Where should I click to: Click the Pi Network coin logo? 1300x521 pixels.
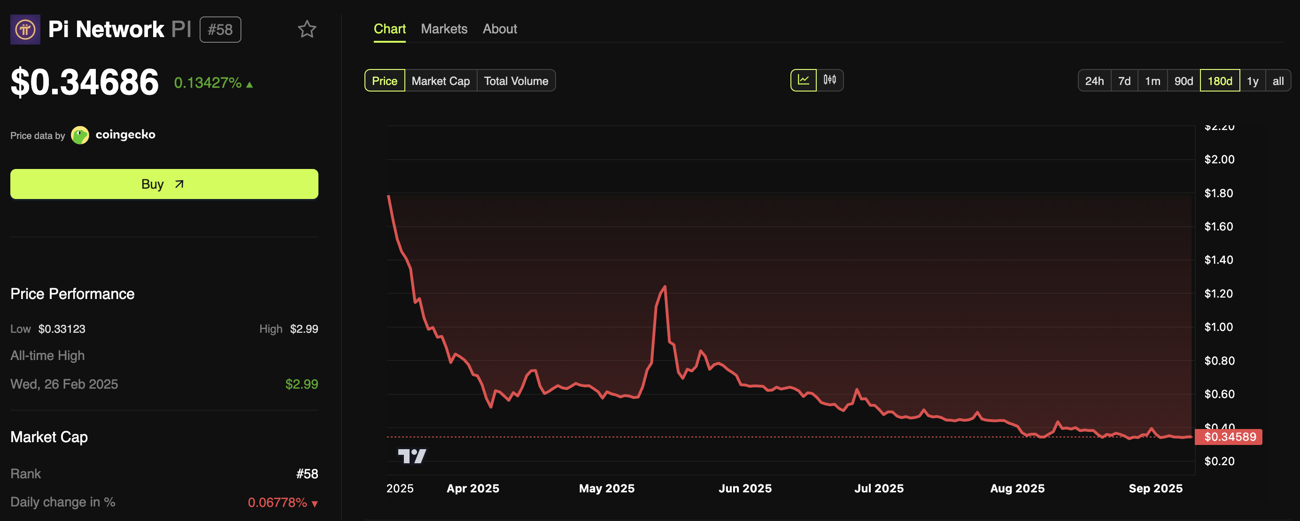click(x=25, y=29)
